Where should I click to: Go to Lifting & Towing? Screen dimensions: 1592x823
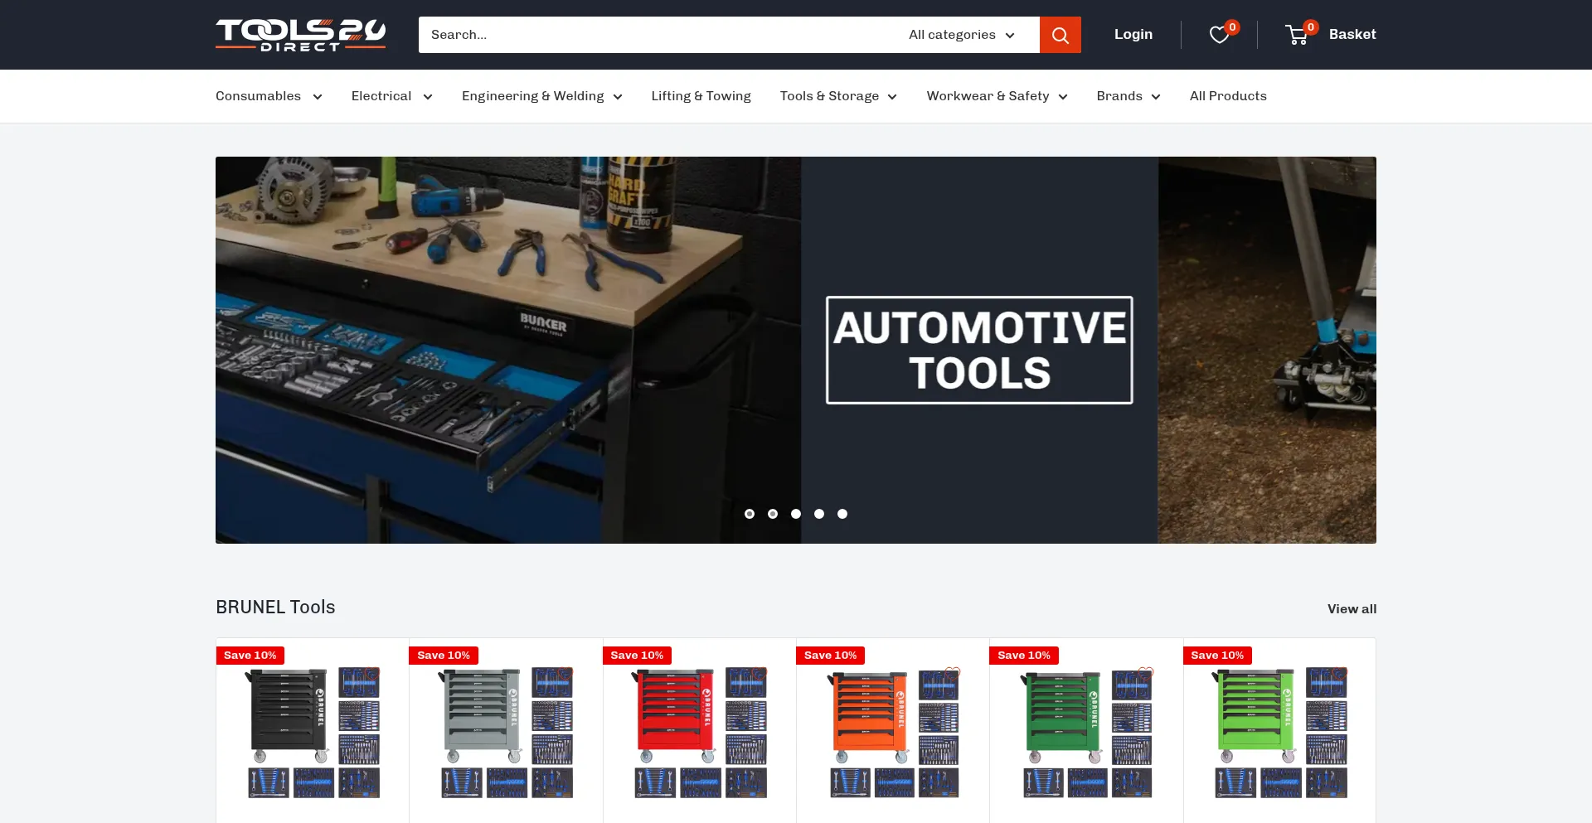pos(701,96)
